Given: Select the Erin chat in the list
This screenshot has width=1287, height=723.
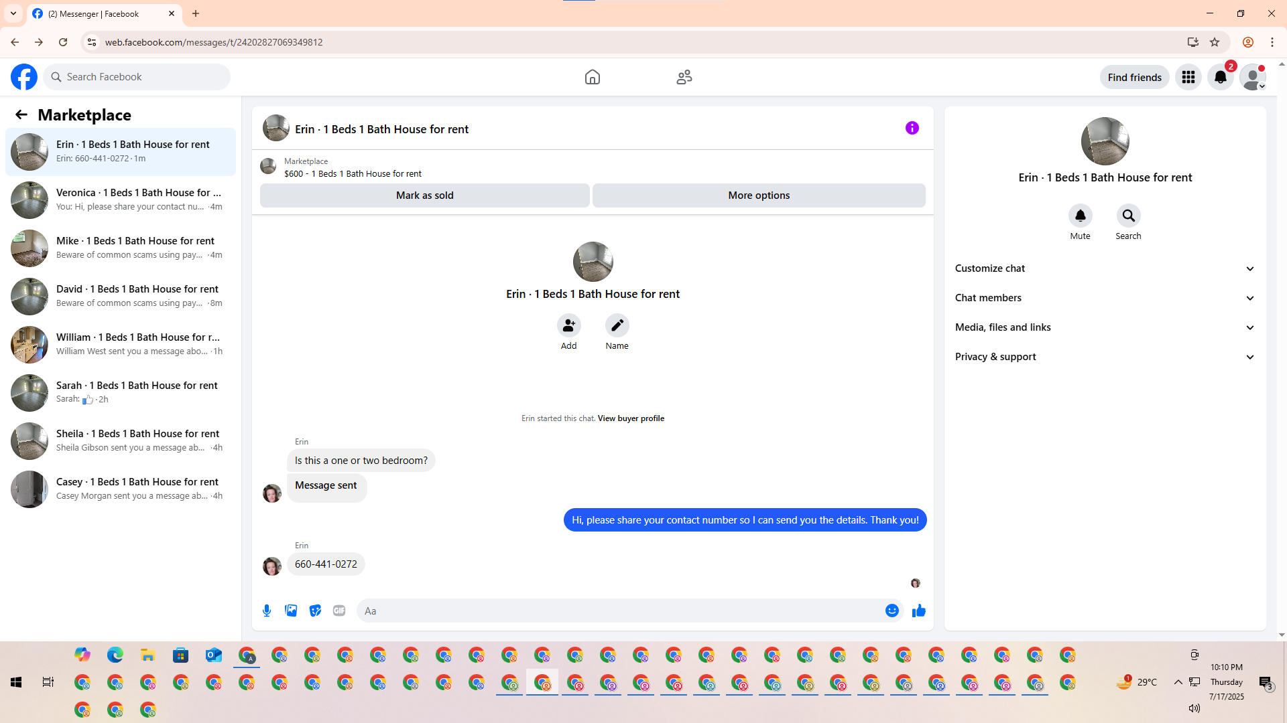Looking at the screenshot, I should [121, 152].
